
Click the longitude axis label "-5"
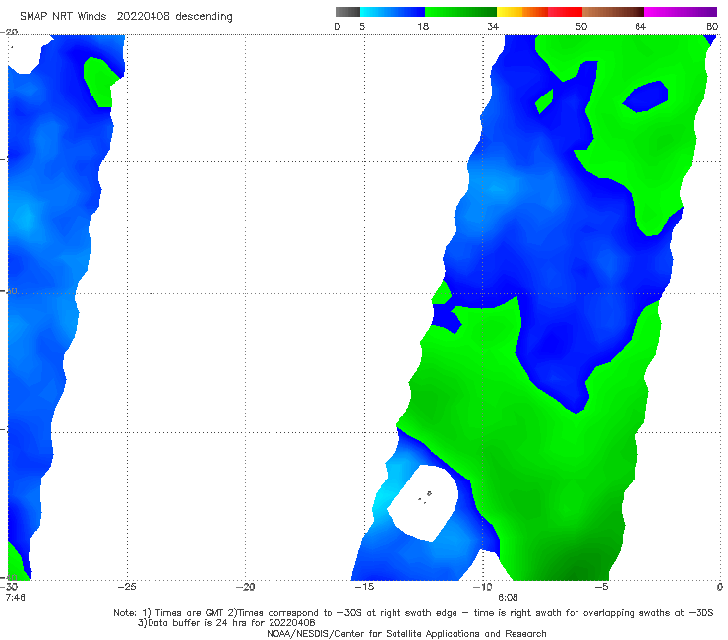[x=602, y=587]
